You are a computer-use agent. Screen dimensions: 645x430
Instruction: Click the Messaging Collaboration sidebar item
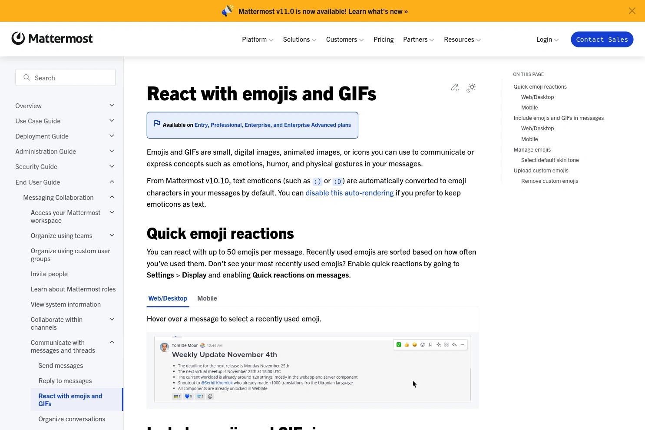58,198
